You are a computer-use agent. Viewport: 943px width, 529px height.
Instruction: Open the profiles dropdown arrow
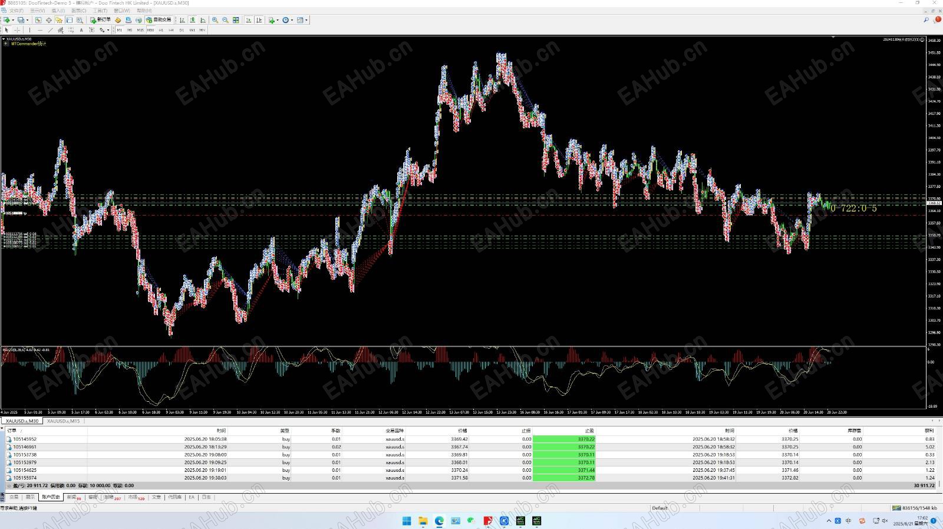[27, 20]
